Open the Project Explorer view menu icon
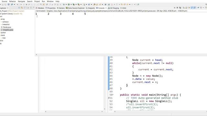 (31, 8)
